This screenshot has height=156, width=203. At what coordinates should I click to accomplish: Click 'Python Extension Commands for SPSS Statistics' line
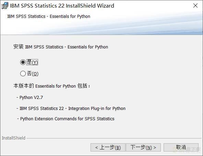tap(66, 119)
